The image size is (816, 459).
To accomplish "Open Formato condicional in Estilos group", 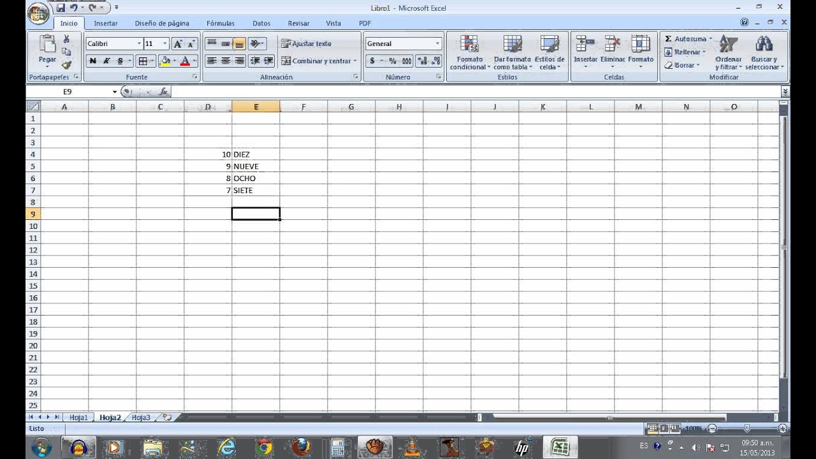I will (x=469, y=52).
